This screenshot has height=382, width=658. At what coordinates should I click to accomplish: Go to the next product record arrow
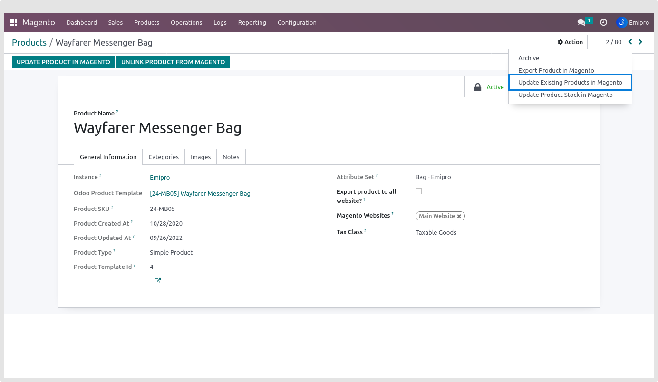click(x=640, y=42)
